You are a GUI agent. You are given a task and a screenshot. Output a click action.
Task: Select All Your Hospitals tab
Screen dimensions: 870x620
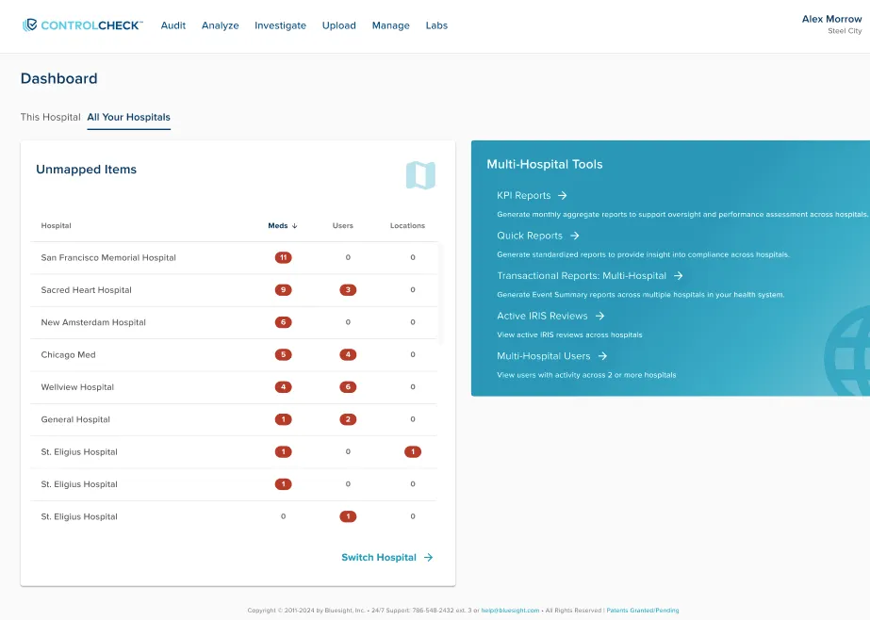pyautogui.click(x=129, y=117)
